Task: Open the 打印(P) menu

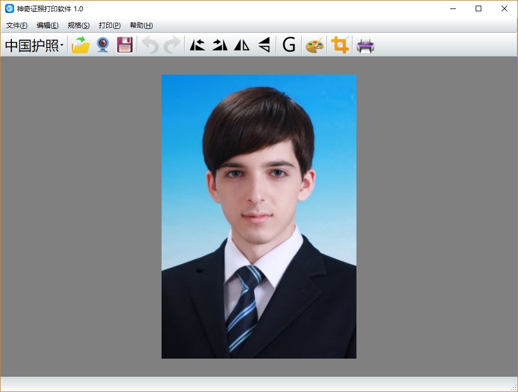Action: (109, 25)
